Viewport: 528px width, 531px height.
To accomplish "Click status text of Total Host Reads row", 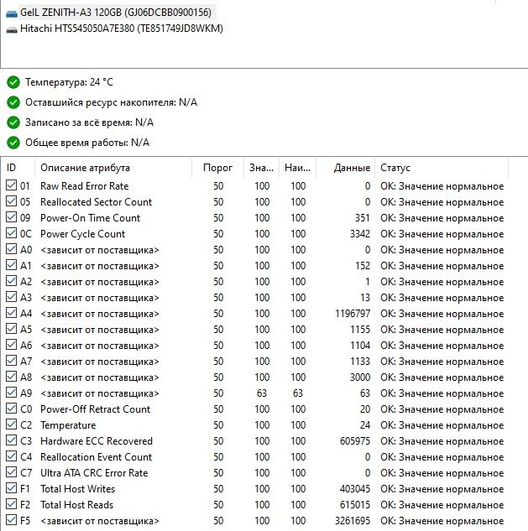I will pos(442,505).
